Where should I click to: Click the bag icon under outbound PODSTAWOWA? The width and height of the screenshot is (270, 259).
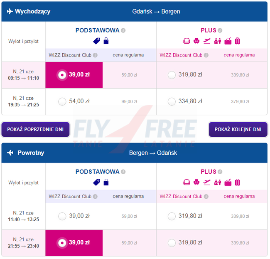(x=106, y=41)
